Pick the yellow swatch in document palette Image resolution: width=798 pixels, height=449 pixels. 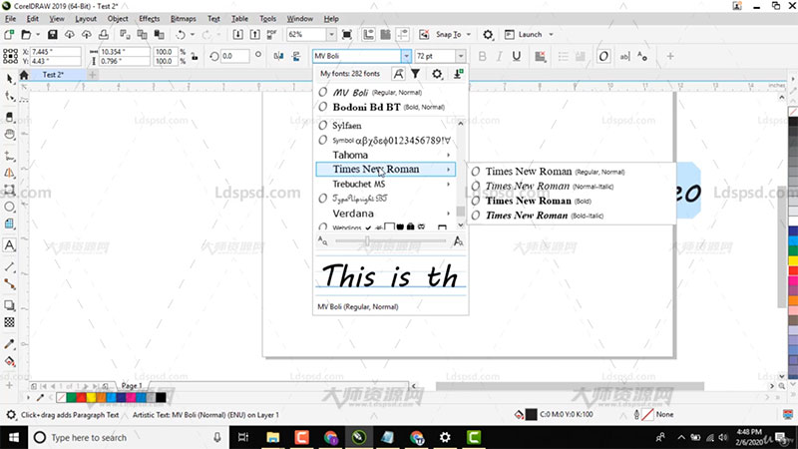click(91, 397)
